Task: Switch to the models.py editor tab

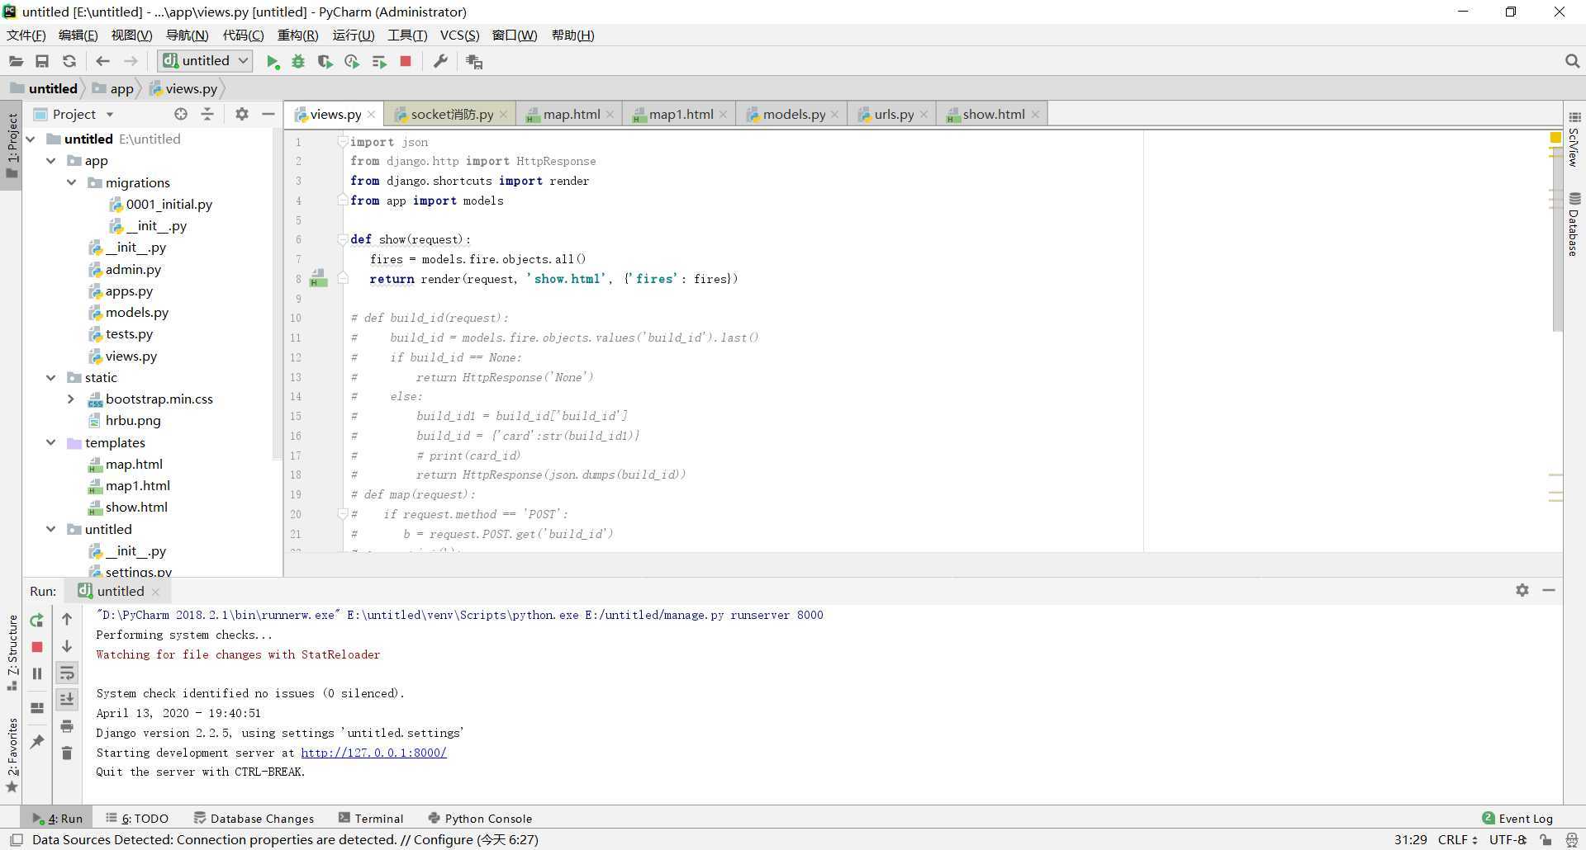Action: 793,115
